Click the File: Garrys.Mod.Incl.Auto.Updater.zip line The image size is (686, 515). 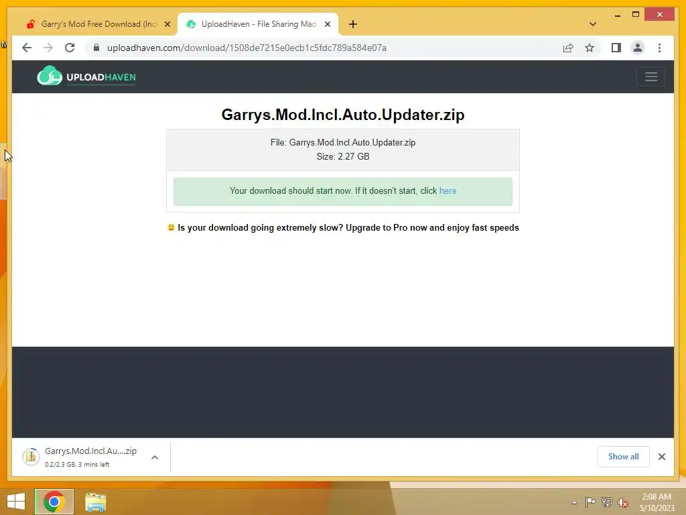point(343,142)
